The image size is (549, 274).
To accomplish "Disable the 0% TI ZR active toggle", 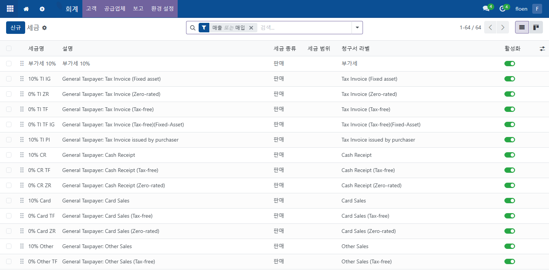I will point(510,94).
